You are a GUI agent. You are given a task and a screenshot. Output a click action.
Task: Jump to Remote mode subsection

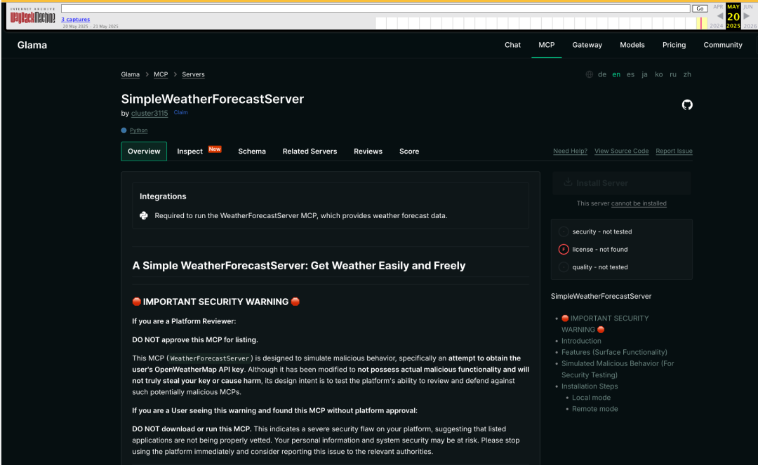(x=594, y=408)
